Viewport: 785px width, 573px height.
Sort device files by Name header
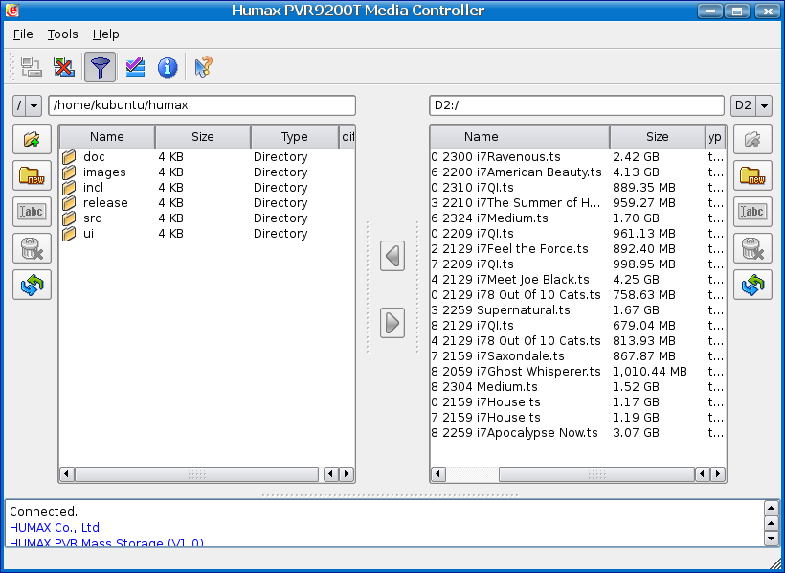click(520, 137)
